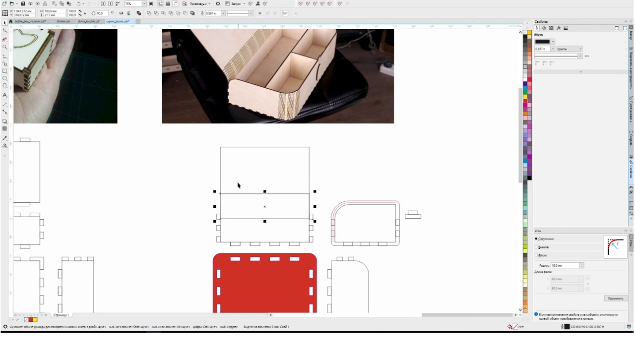Open Fill section icon in Properties docker
The image size is (635, 357).
[x=544, y=28]
